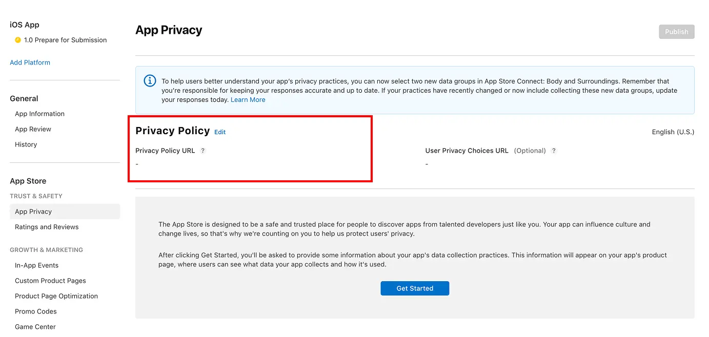The image size is (709, 337).
Task: Click the App Store sidebar heading
Action: coord(28,181)
